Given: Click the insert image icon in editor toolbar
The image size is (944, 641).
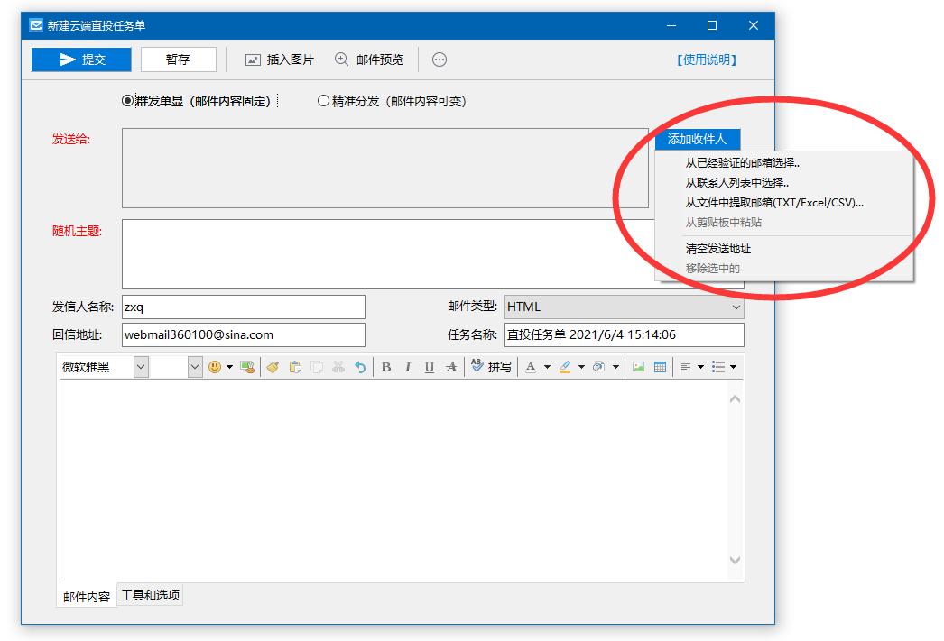Looking at the screenshot, I should 638,367.
